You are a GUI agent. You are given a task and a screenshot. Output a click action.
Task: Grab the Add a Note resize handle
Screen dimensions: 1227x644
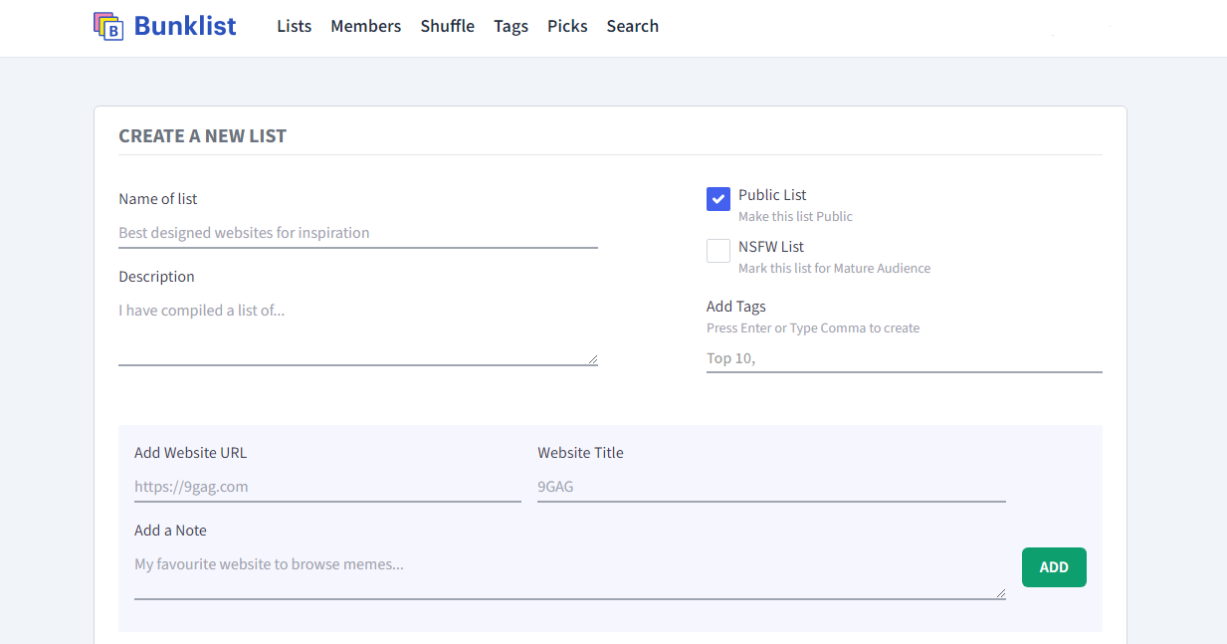[1000, 593]
